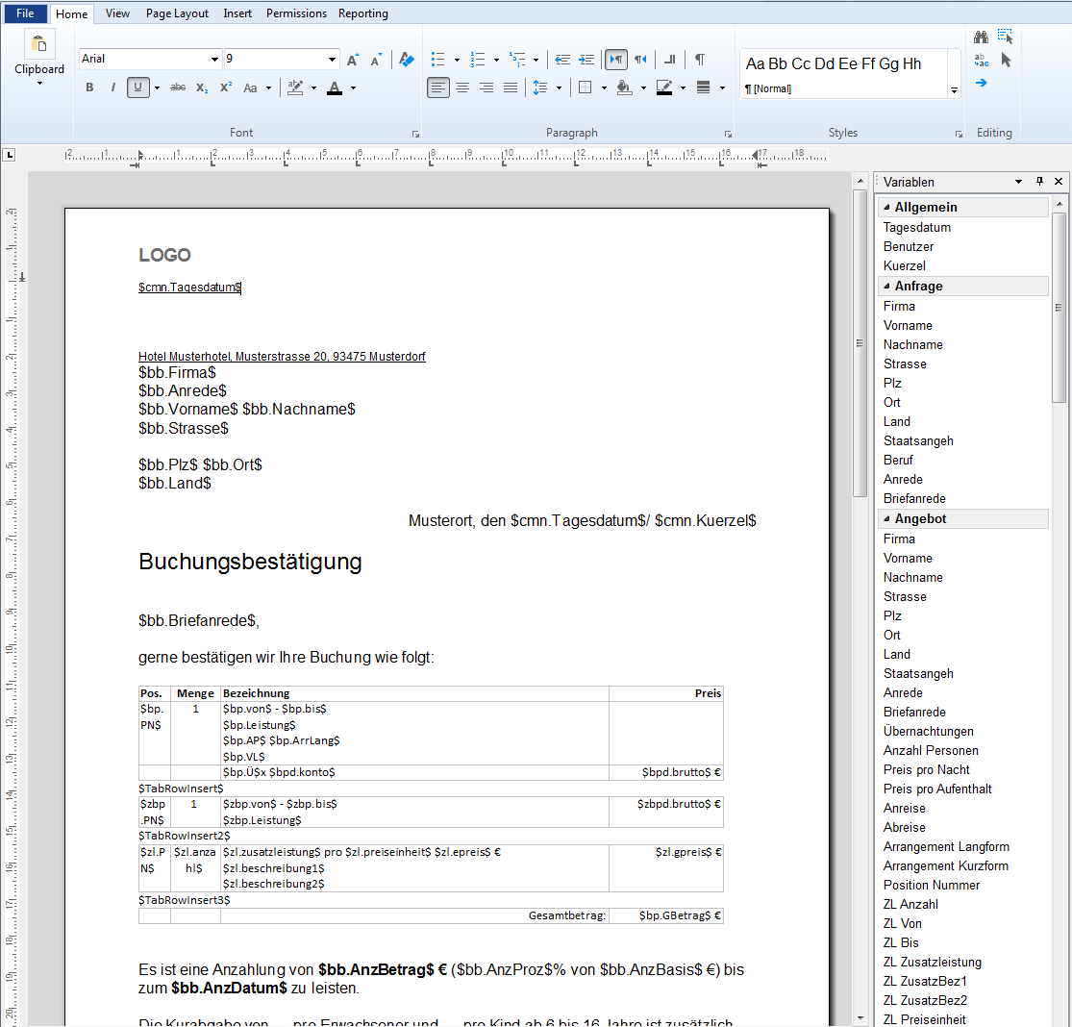Toggle bold formatting
Image resolution: width=1072 pixels, height=1027 pixels.
[89, 88]
